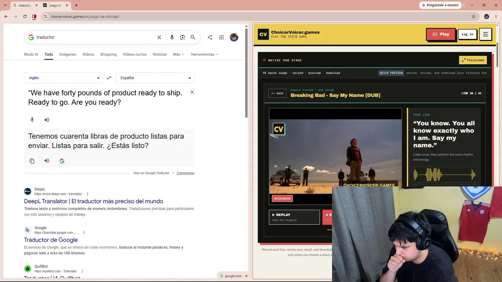This screenshot has height=282, width=502.
Task: Dismiss the google.com popup at the bottom
Action: tap(246, 276)
